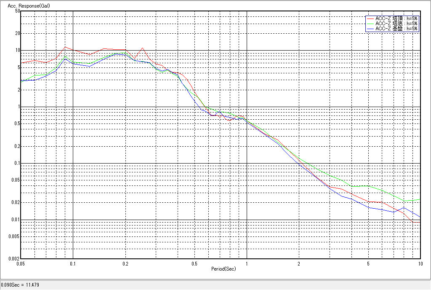Click the 0.05 tick on the period axis
Viewport: 431px width, 290px height.
[20, 263]
